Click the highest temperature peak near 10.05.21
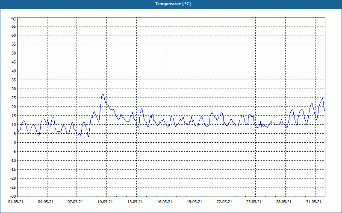The height and width of the screenshot is (213, 342). point(103,94)
